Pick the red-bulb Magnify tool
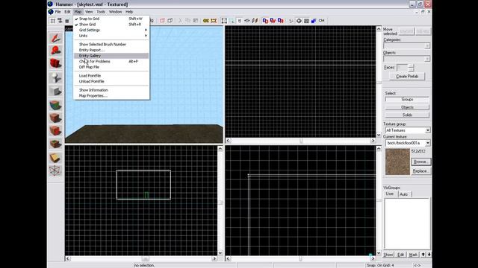 (55, 51)
